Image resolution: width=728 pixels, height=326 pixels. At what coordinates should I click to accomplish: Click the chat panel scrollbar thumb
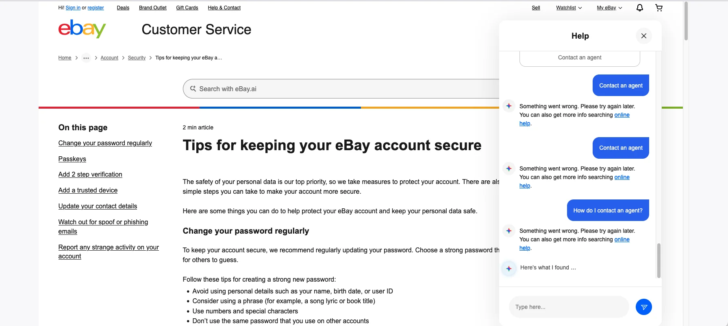pos(659,260)
